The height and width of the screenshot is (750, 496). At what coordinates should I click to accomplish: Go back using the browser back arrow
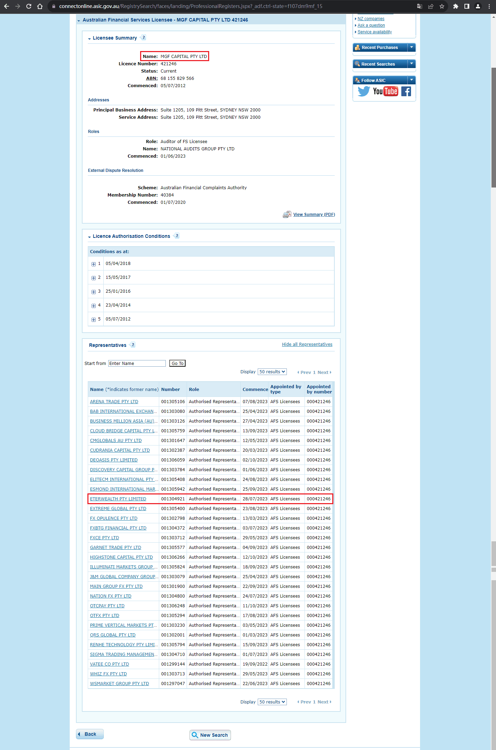click(6, 6)
